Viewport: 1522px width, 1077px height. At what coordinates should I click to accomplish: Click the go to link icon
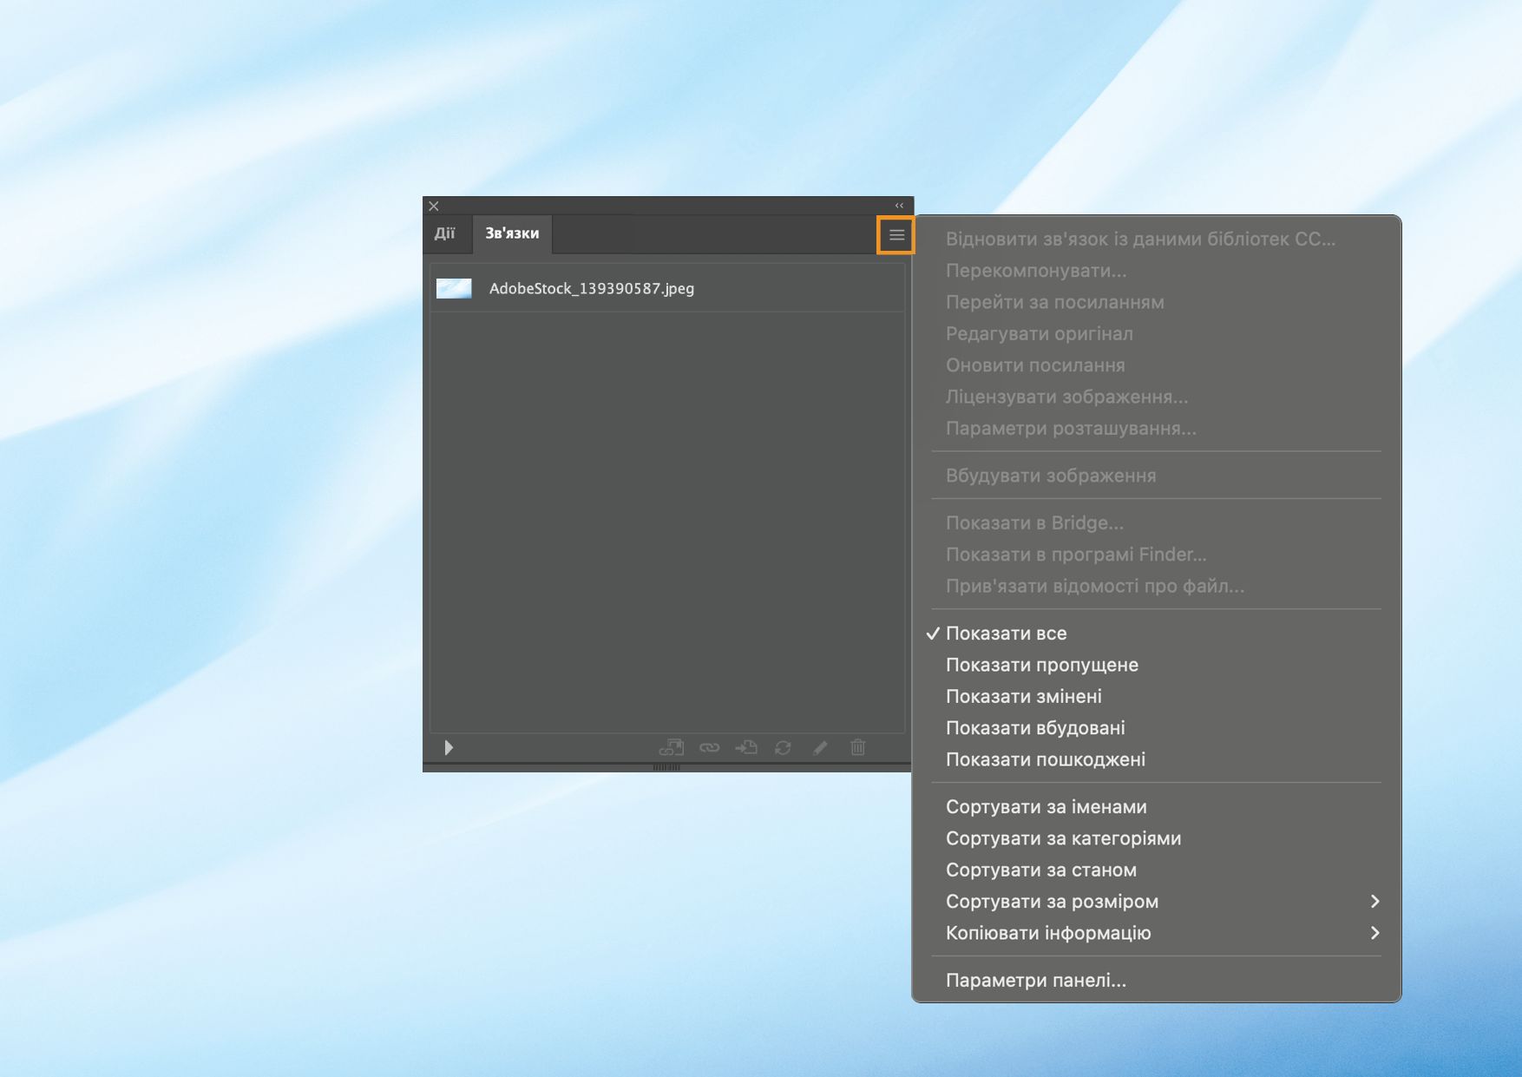pyautogui.click(x=746, y=747)
